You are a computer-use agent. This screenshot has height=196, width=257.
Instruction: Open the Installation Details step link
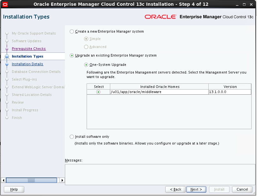[x=27, y=64]
